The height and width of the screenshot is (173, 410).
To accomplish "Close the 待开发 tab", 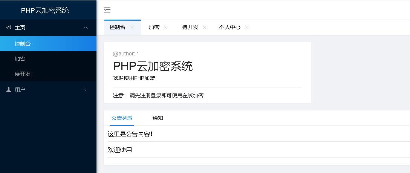I will pos(205,27).
